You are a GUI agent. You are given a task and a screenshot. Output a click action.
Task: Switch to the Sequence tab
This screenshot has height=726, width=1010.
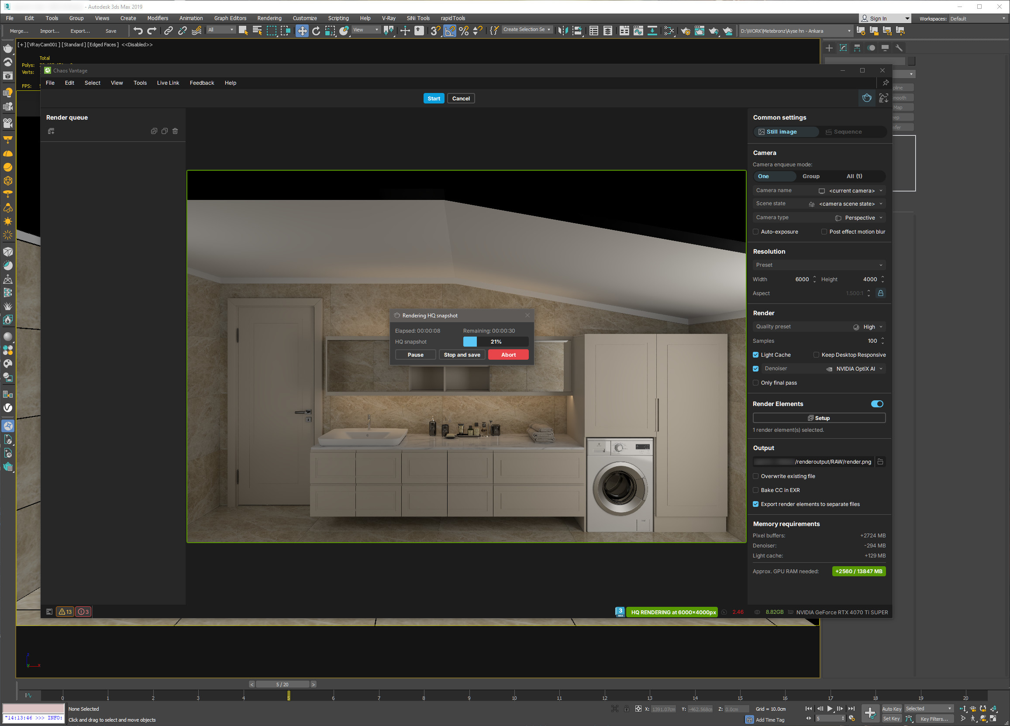click(847, 132)
